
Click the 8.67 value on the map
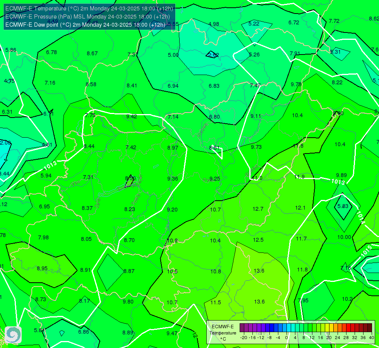point(92,53)
